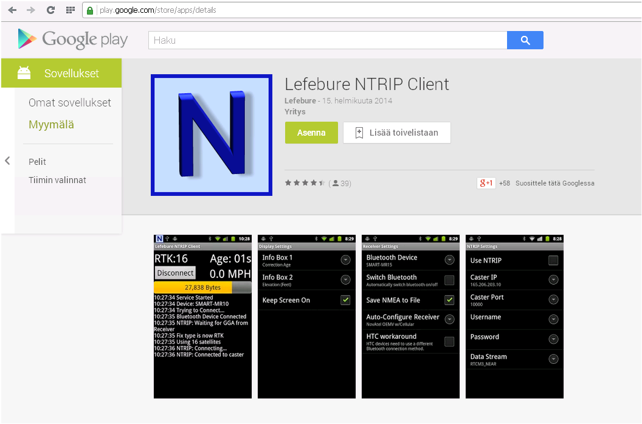Open Bluetooth Device dropdown arrow
642x424 pixels.
pyautogui.click(x=449, y=260)
